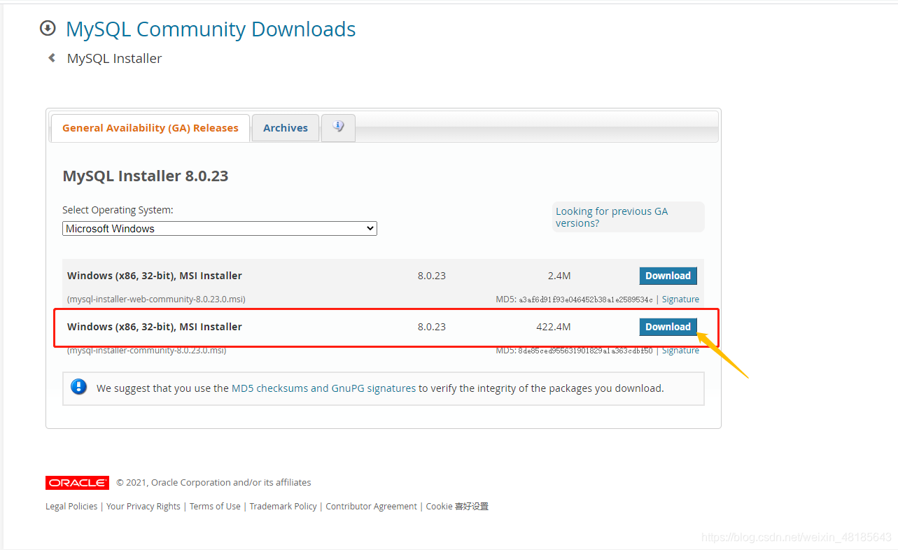Download the 2.4M web installer
The image size is (898, 550).
click(668, 276)
